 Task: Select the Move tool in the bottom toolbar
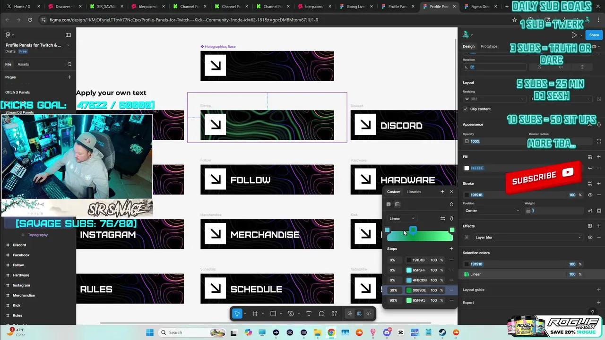pos(237,314)
